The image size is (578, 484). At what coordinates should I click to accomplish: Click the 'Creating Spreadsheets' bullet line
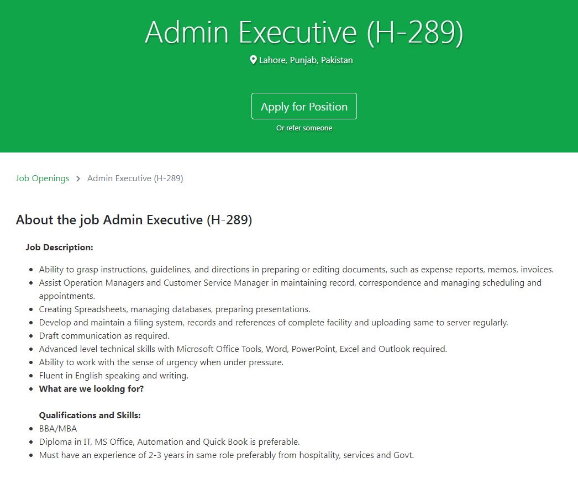pos(175,309)
